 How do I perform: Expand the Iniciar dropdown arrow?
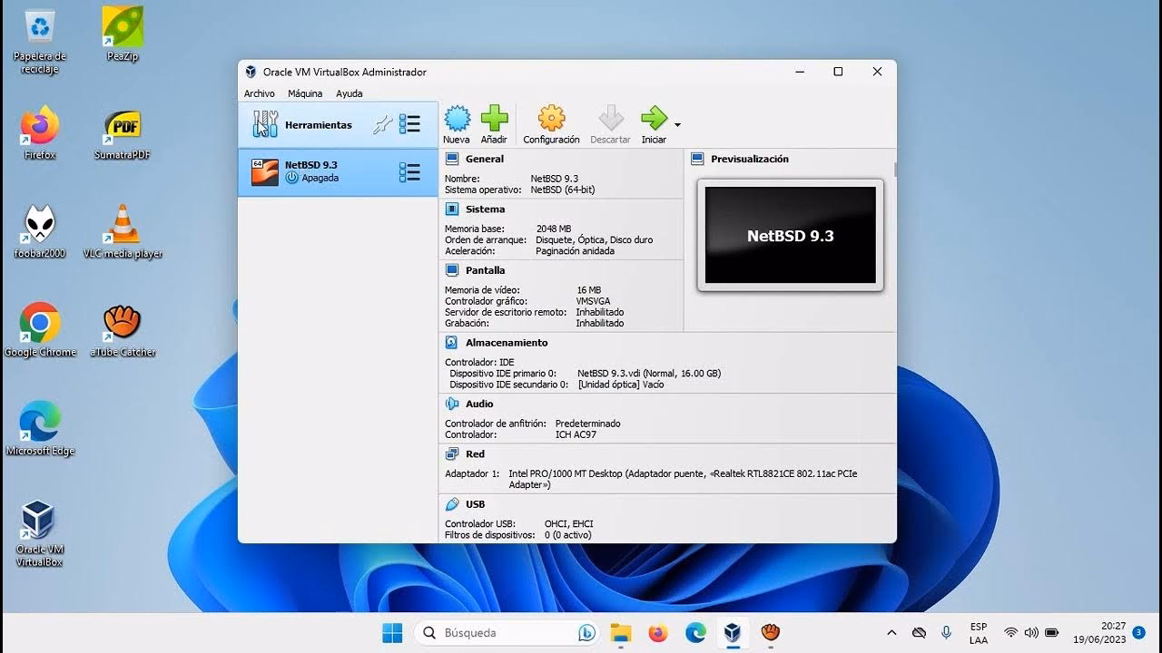(x=677, y=125)
